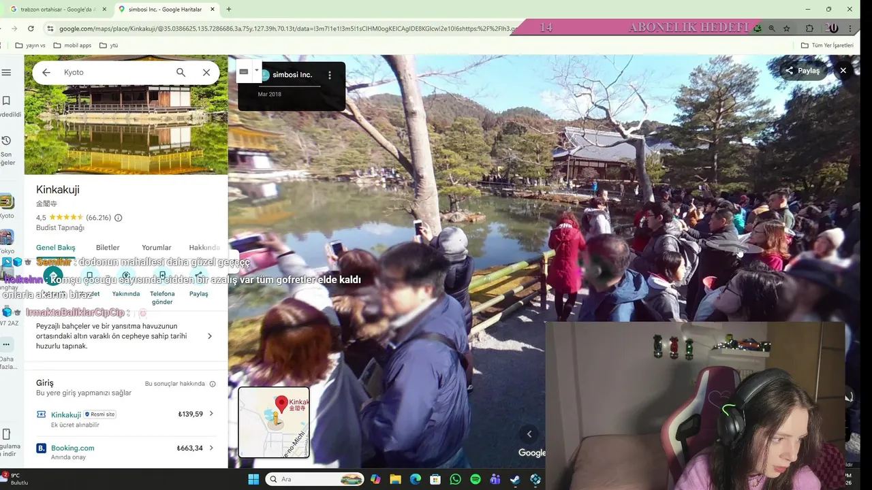
Task: Open Tüm Yer İşaretleri folder
Action: click(x=827, y=46)
